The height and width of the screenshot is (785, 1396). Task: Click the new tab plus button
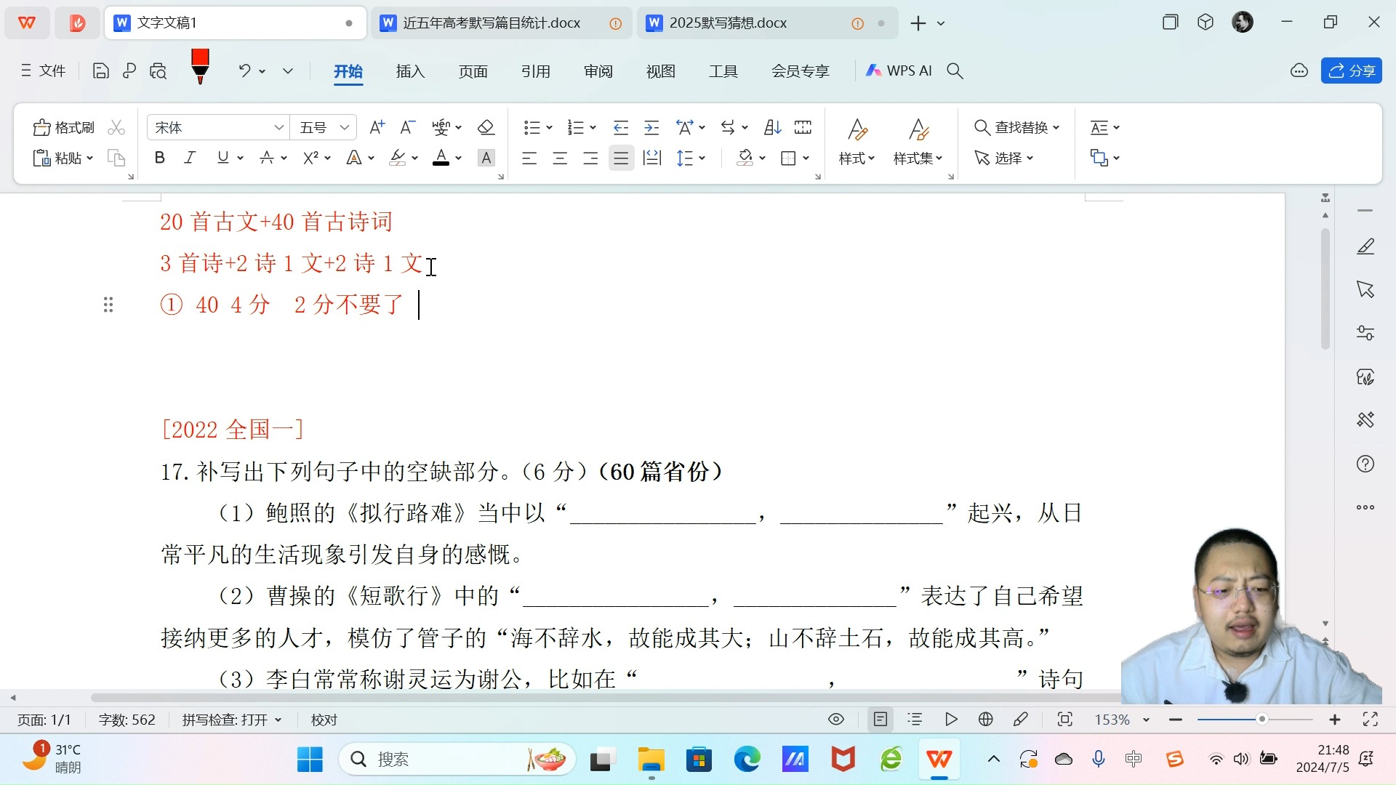918,23
